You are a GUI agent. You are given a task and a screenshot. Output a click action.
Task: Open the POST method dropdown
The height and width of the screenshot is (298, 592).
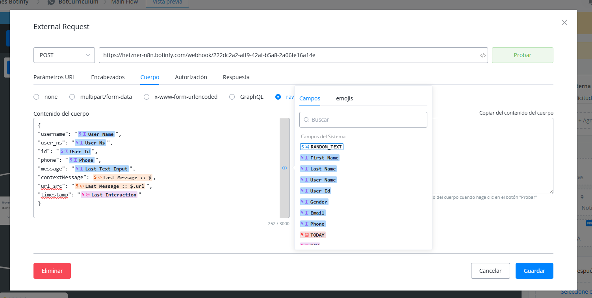[64, 55]
